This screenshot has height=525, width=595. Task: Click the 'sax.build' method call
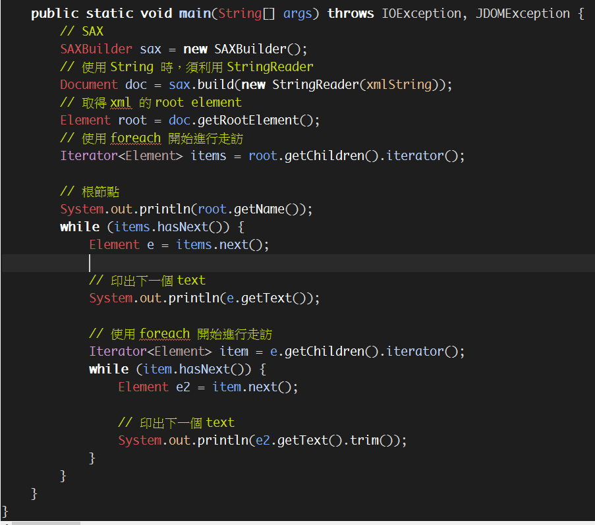[x=201, y=84]
